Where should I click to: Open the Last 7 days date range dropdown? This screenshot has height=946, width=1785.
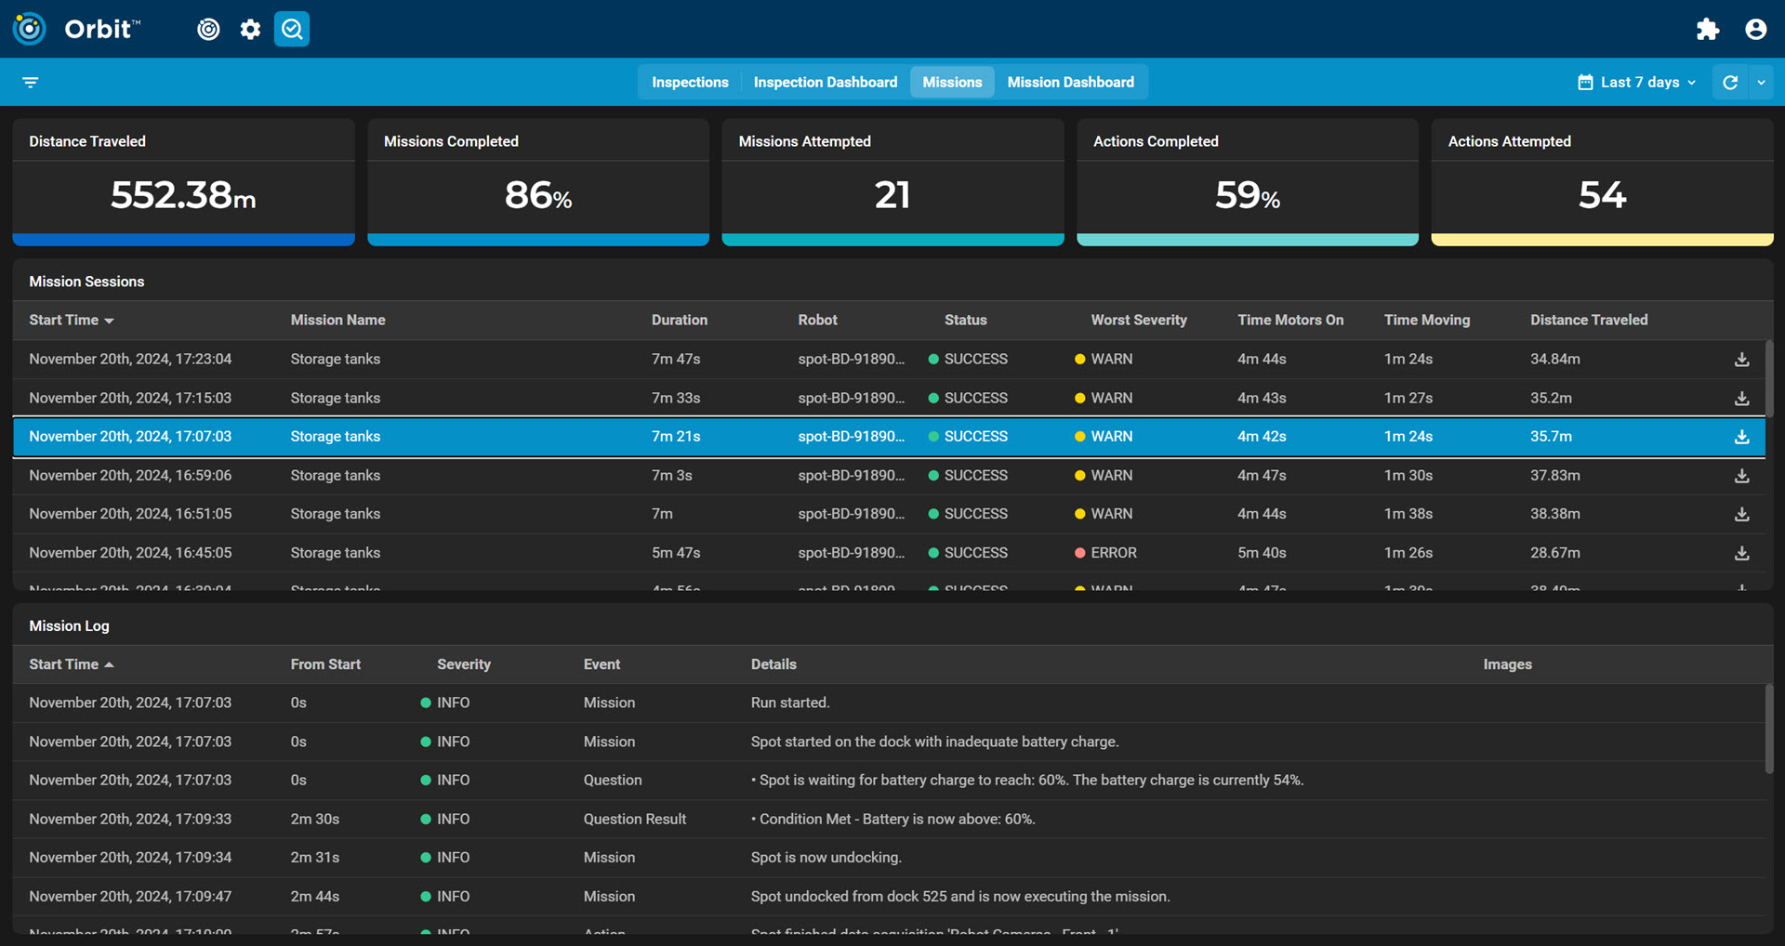pos(1637,83)
